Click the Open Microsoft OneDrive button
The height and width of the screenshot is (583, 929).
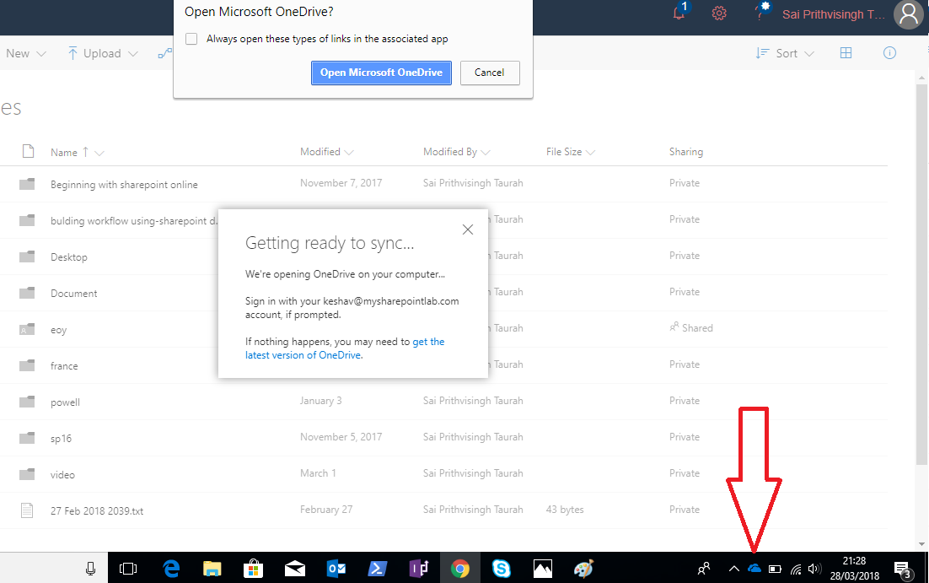[381, 73]
